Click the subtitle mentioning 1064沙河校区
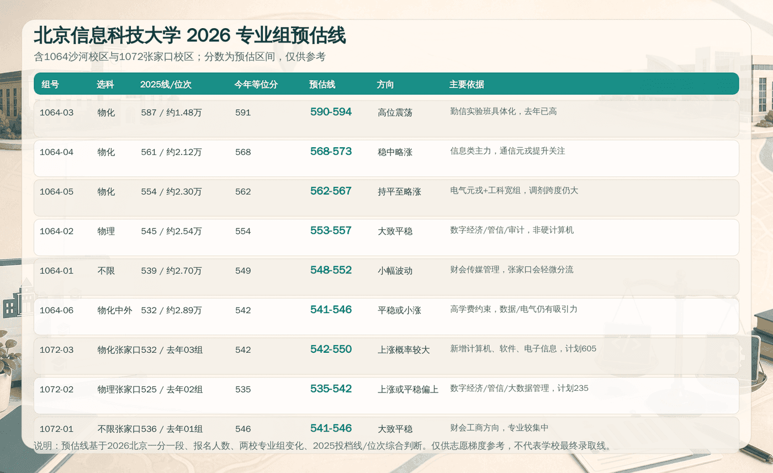Viewport: 773px width, 473px height. pyautogui.click(x=179, y=57)
